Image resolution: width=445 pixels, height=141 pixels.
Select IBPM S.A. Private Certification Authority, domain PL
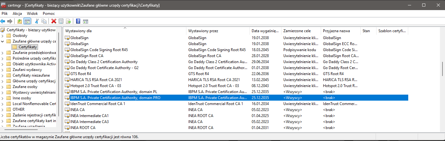tap(236, 91)
